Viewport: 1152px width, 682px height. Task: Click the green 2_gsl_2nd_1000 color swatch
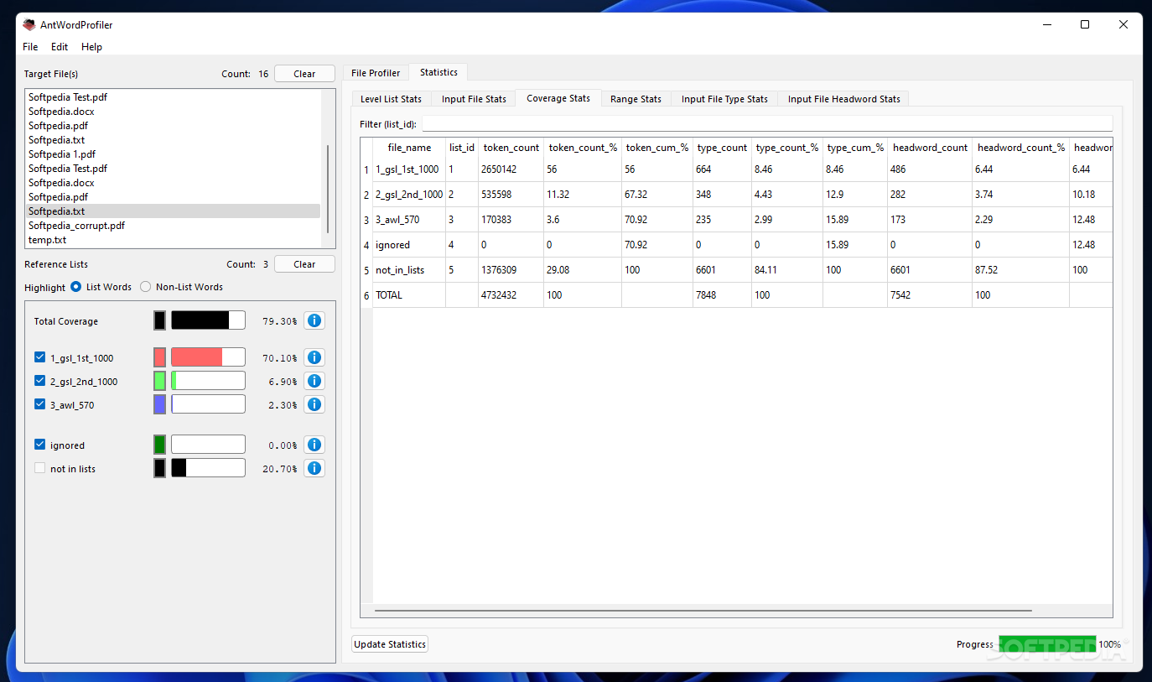[160, 381]
